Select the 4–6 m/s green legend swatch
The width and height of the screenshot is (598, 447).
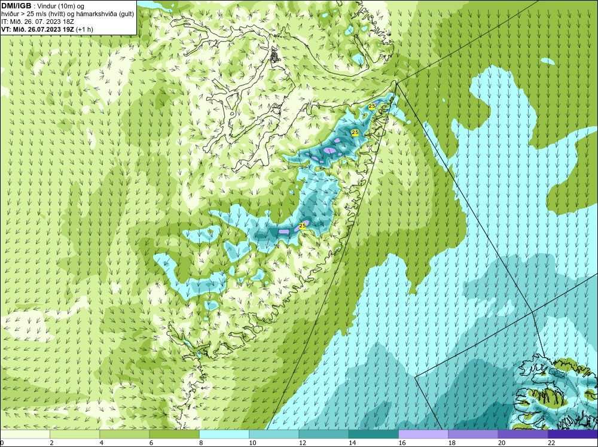pos(125,434)
